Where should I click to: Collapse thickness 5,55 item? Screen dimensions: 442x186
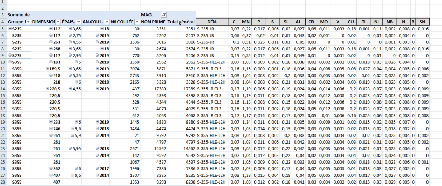click(x=70, y=76)
